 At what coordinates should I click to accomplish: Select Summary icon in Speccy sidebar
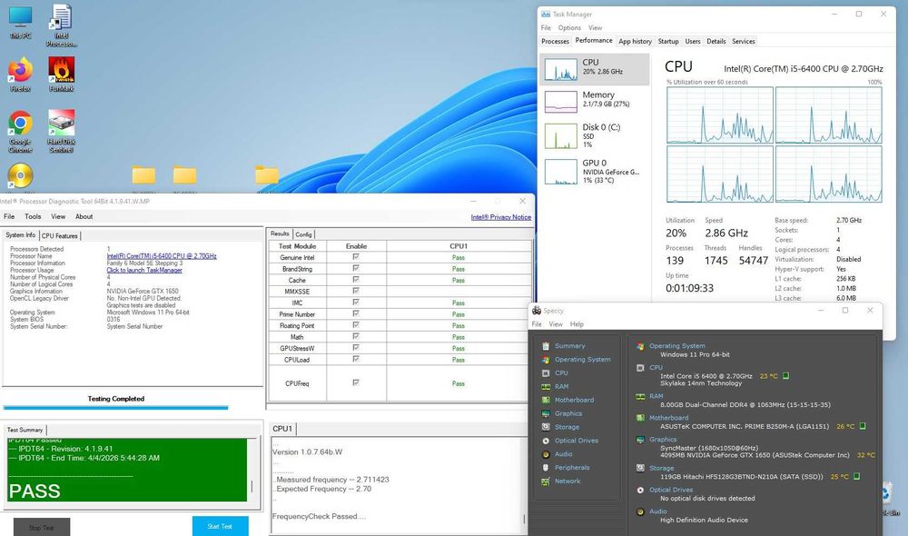point(546,346)
